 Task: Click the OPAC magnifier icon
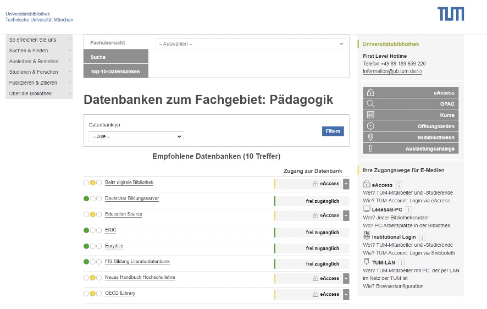pyautogui.click(x=370, y=103)
